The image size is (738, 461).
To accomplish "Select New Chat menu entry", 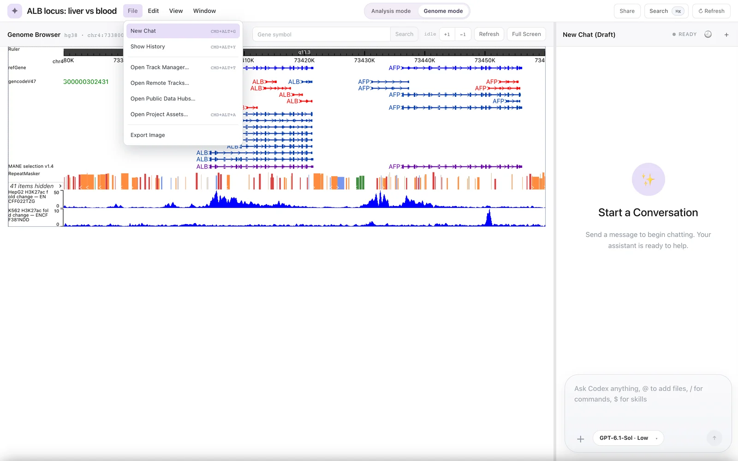I will pos(183,31).
